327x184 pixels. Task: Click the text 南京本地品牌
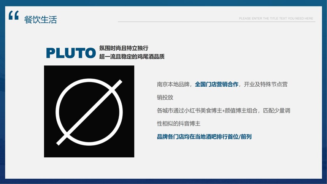coord(173,84)
